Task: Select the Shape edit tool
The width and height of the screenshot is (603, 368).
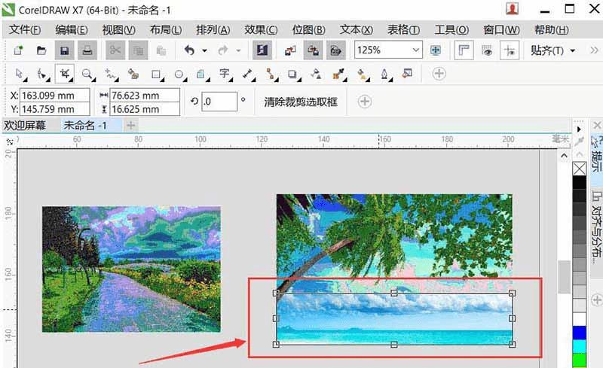Action: 42,74
